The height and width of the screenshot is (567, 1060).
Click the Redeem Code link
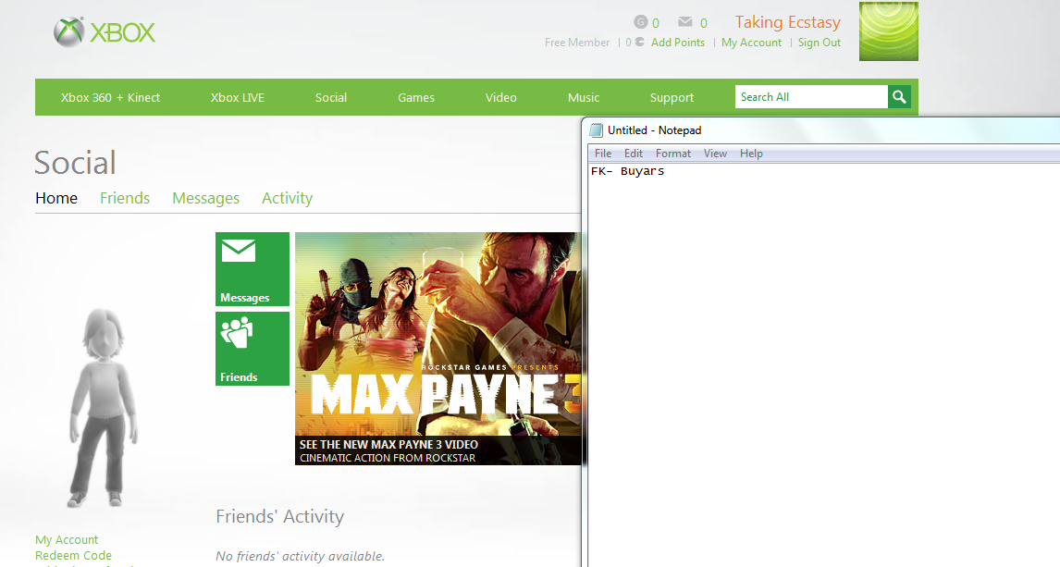click(x=73, y=556)
